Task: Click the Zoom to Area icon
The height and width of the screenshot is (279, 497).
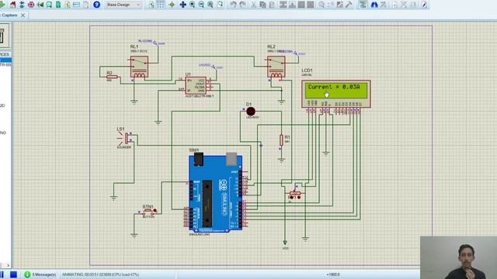Action: coord(220,5)
